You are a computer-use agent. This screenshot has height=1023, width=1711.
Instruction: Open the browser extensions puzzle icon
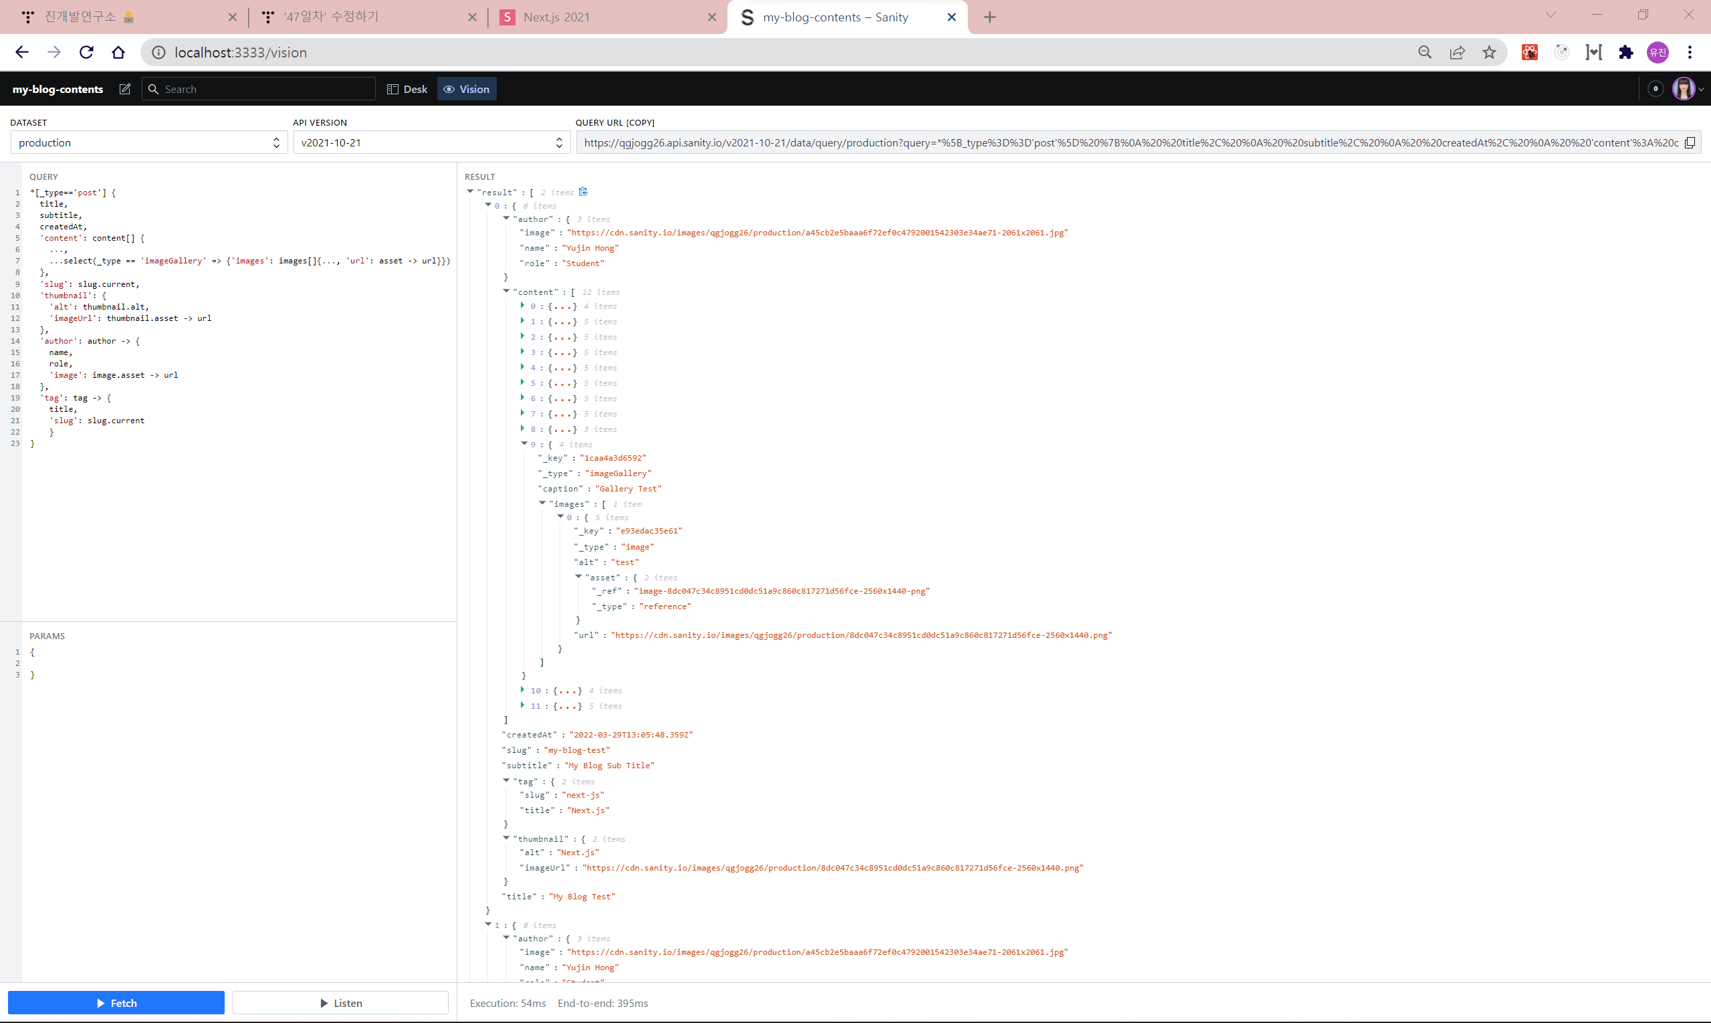point(1625,52)
